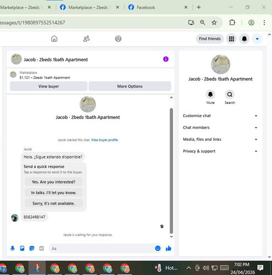Click install app icon in address bar
Image resolution: width=272 pixels, height=275 pixels.
pyautogui.click(x=191, y=23)
